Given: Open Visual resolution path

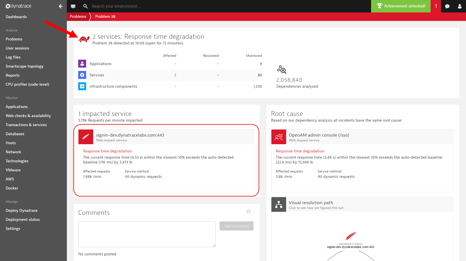Looking at the screenshot, I should (311, 203).
